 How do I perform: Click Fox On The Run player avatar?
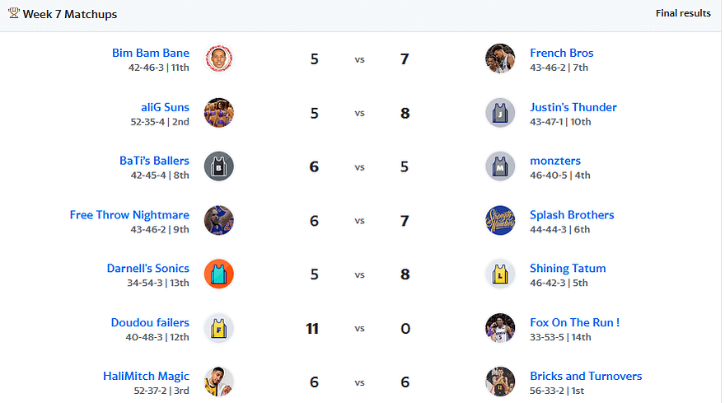coord(500,328)
